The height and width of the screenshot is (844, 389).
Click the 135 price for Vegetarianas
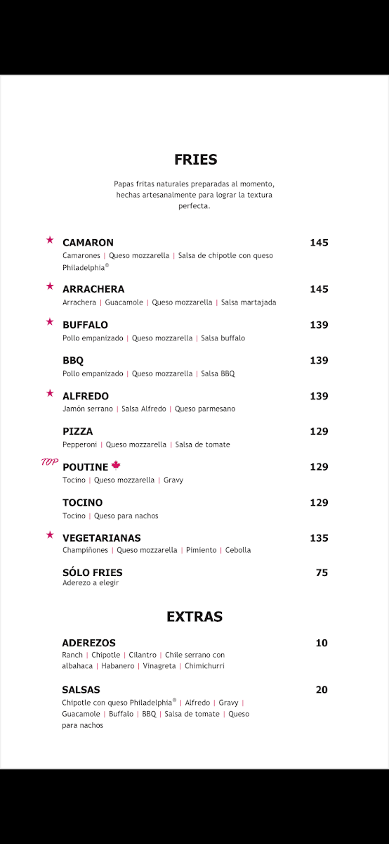click(x=319, y=538)
